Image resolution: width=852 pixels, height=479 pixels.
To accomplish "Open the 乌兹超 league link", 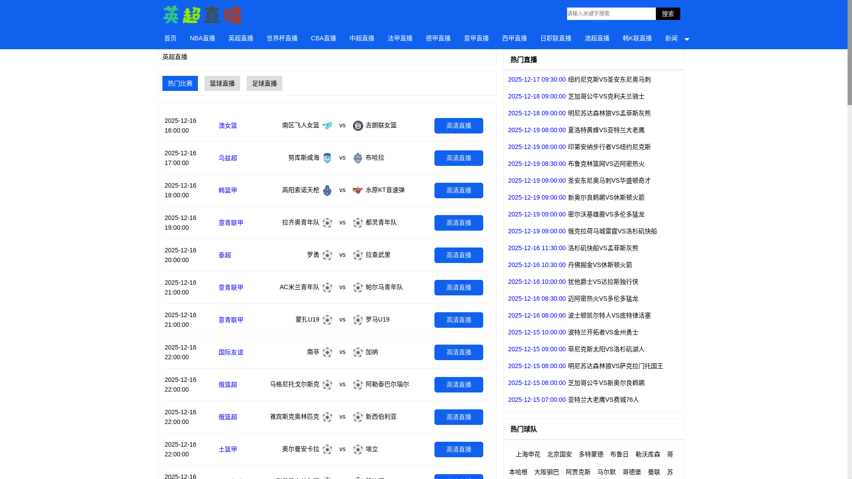I will [x=228, y=158].
